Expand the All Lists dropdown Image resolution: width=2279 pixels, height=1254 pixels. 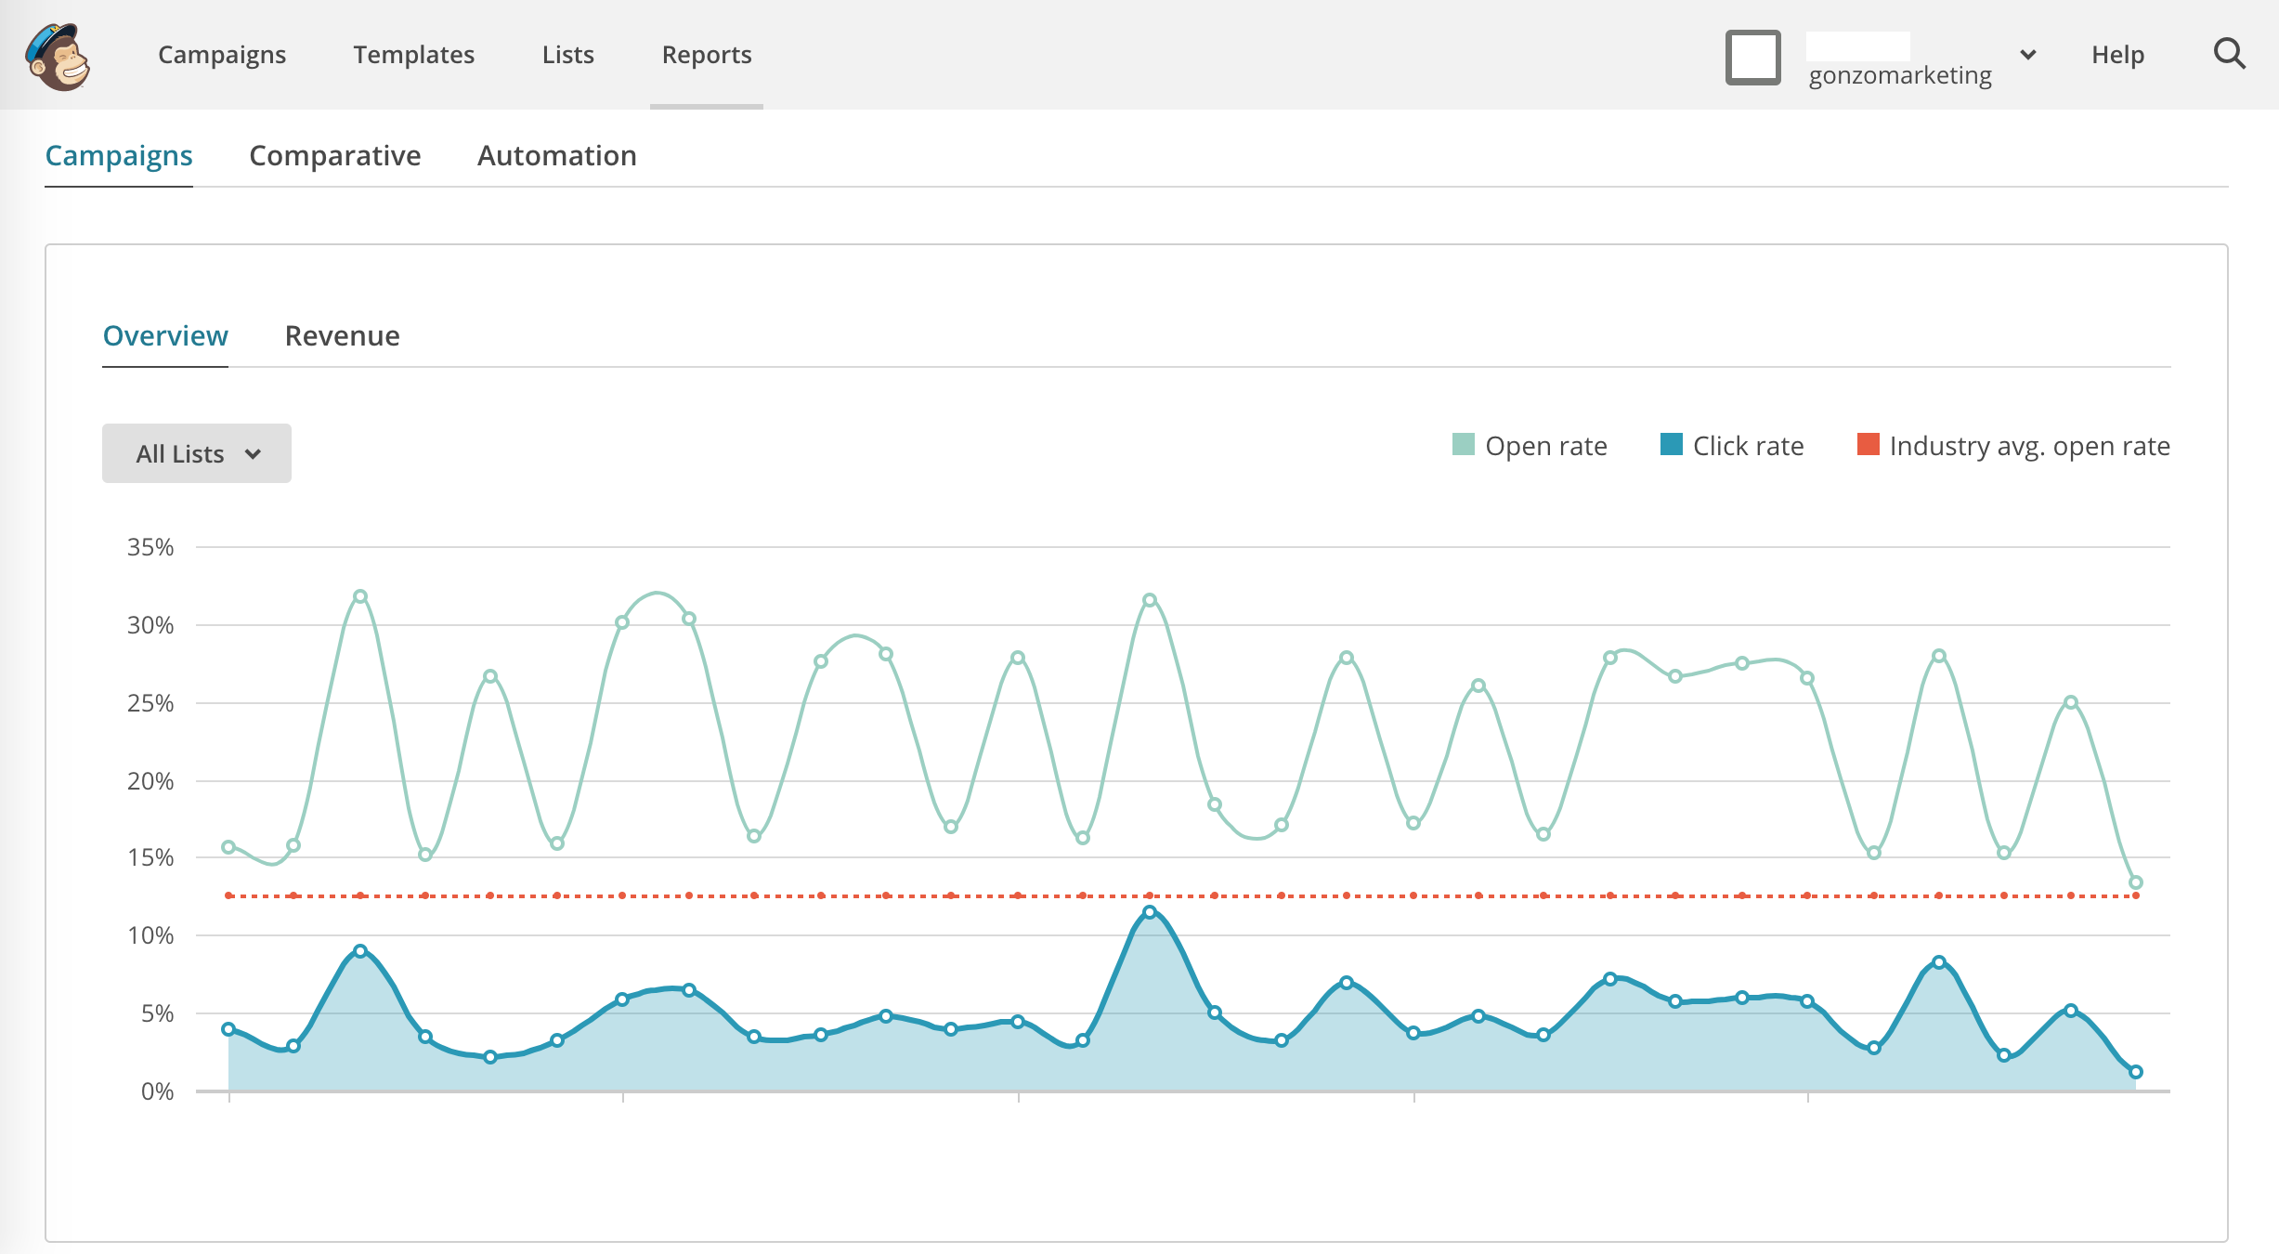[x=196, y=452]
